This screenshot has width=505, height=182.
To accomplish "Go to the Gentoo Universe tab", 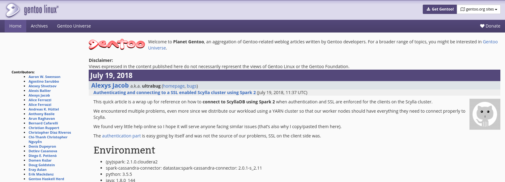I will tap(74, 26).
